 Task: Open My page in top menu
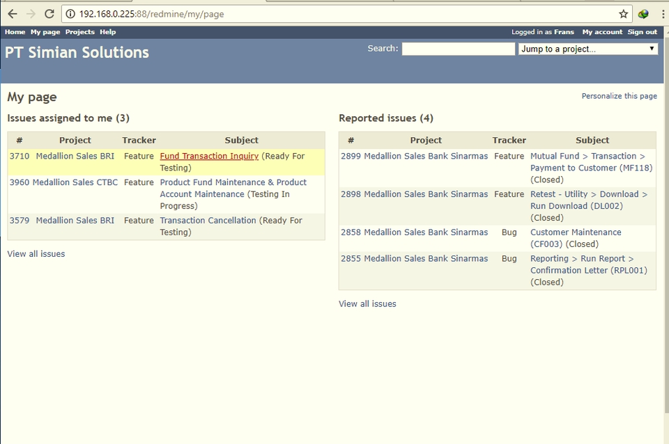45,32
